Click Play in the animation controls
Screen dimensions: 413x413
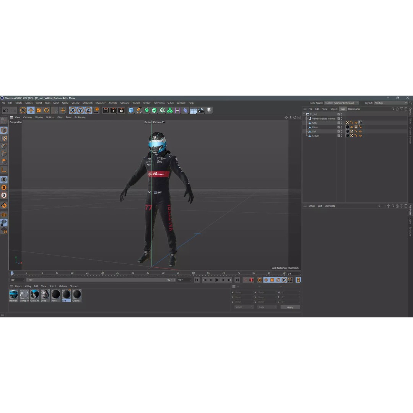coord(217,280)
